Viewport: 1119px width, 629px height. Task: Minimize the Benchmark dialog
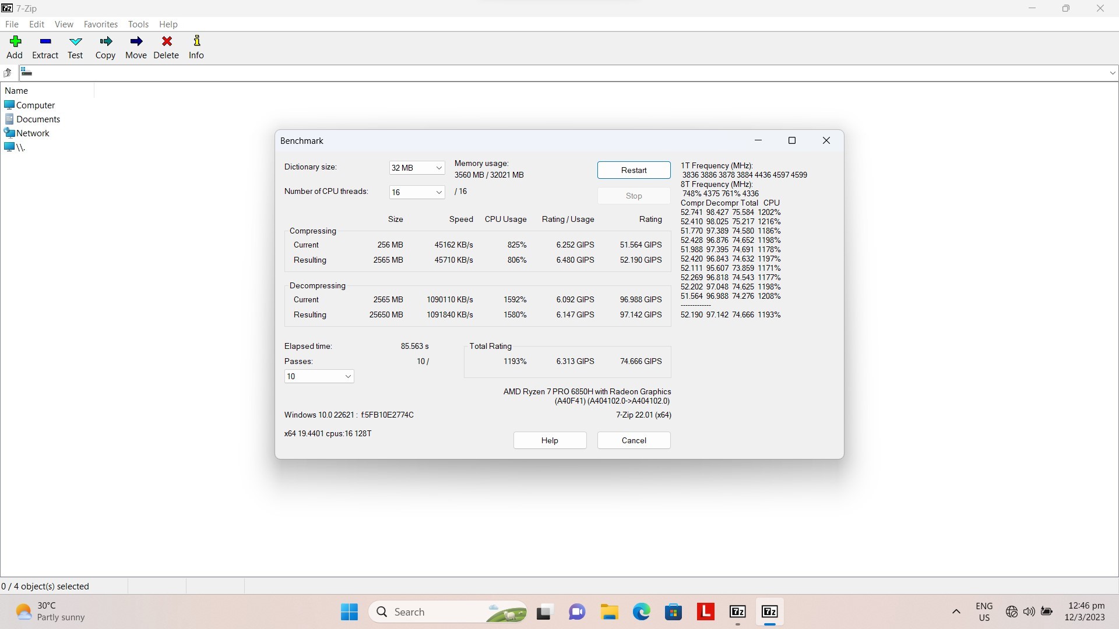click(x=758, y=140)
